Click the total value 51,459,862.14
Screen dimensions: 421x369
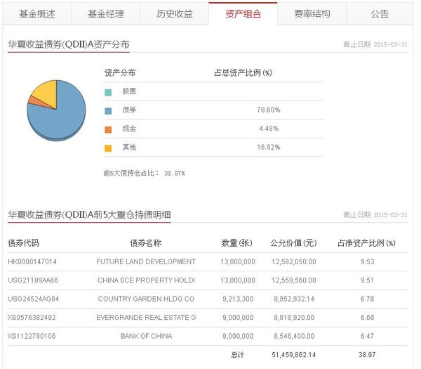pyautogui.click(x=294, y=355)
